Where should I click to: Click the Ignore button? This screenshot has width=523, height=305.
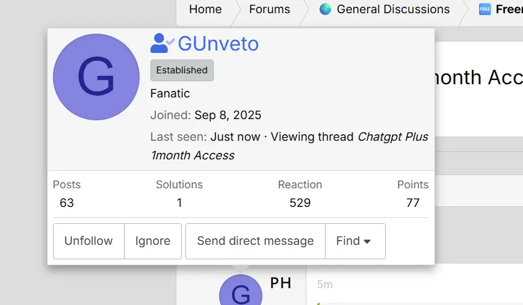point(153,241)
